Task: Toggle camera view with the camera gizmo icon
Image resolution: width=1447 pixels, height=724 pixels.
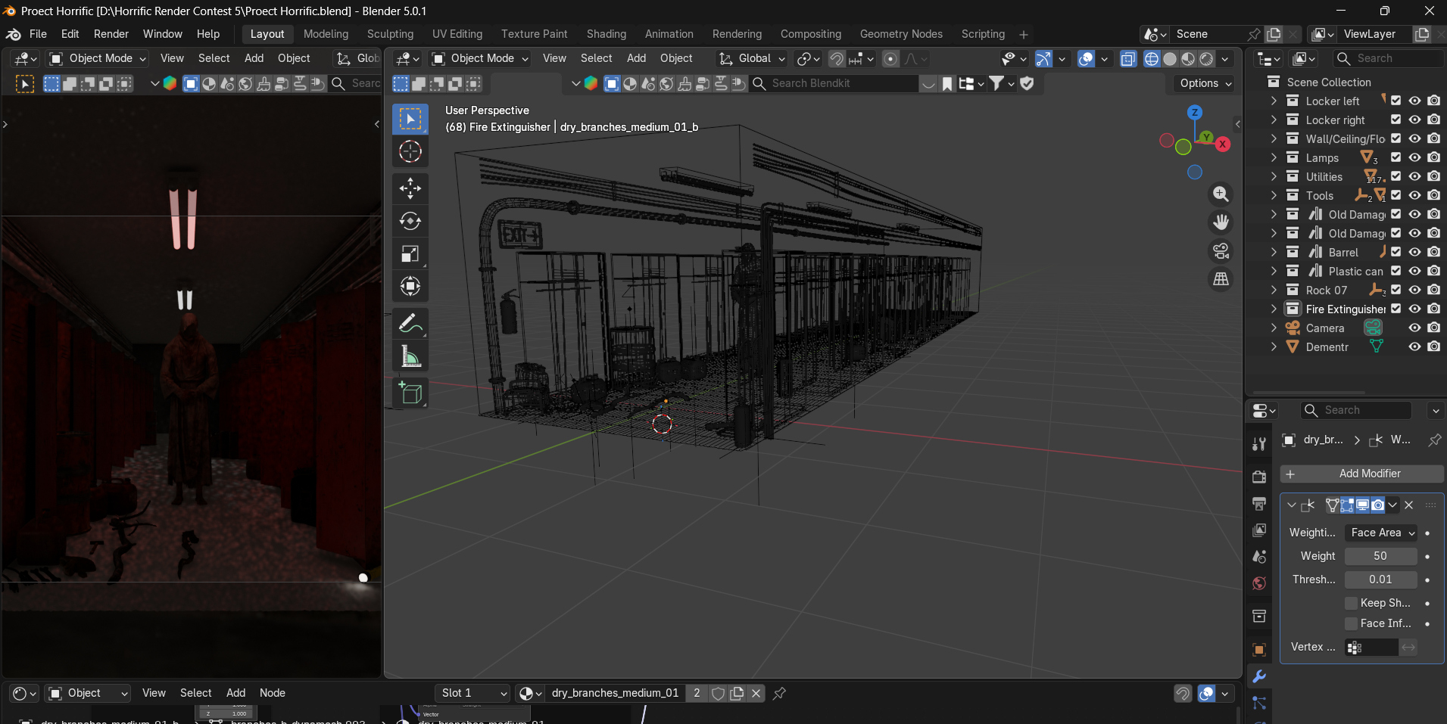Action: click(1221, 250)
